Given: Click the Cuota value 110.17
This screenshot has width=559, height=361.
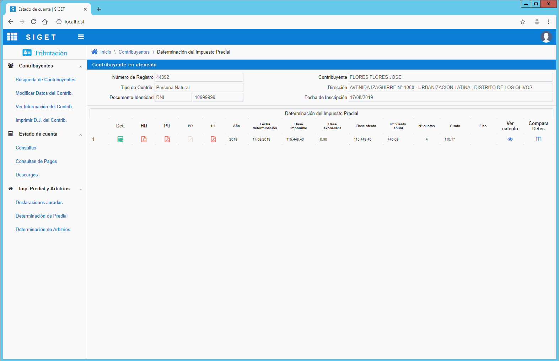Looking at the screenshot, I should [x=450, y=139].
